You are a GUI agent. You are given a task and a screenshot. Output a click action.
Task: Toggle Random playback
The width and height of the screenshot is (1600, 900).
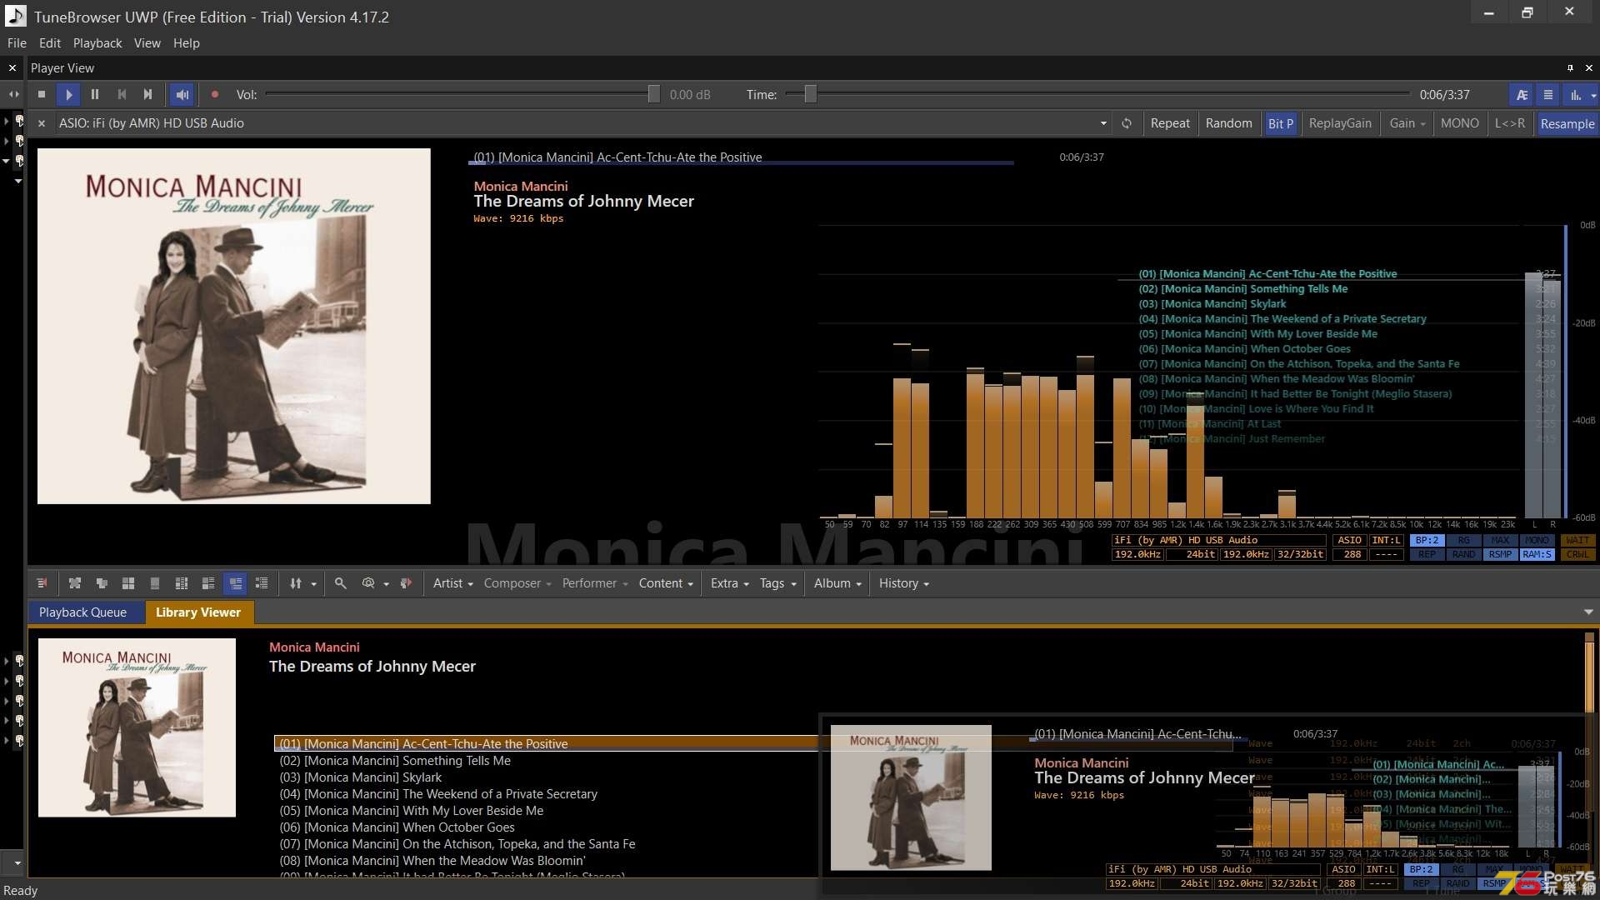coord(1228,123)
